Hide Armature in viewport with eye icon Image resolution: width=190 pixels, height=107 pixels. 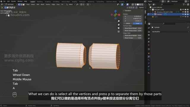(x=183, y=12)
